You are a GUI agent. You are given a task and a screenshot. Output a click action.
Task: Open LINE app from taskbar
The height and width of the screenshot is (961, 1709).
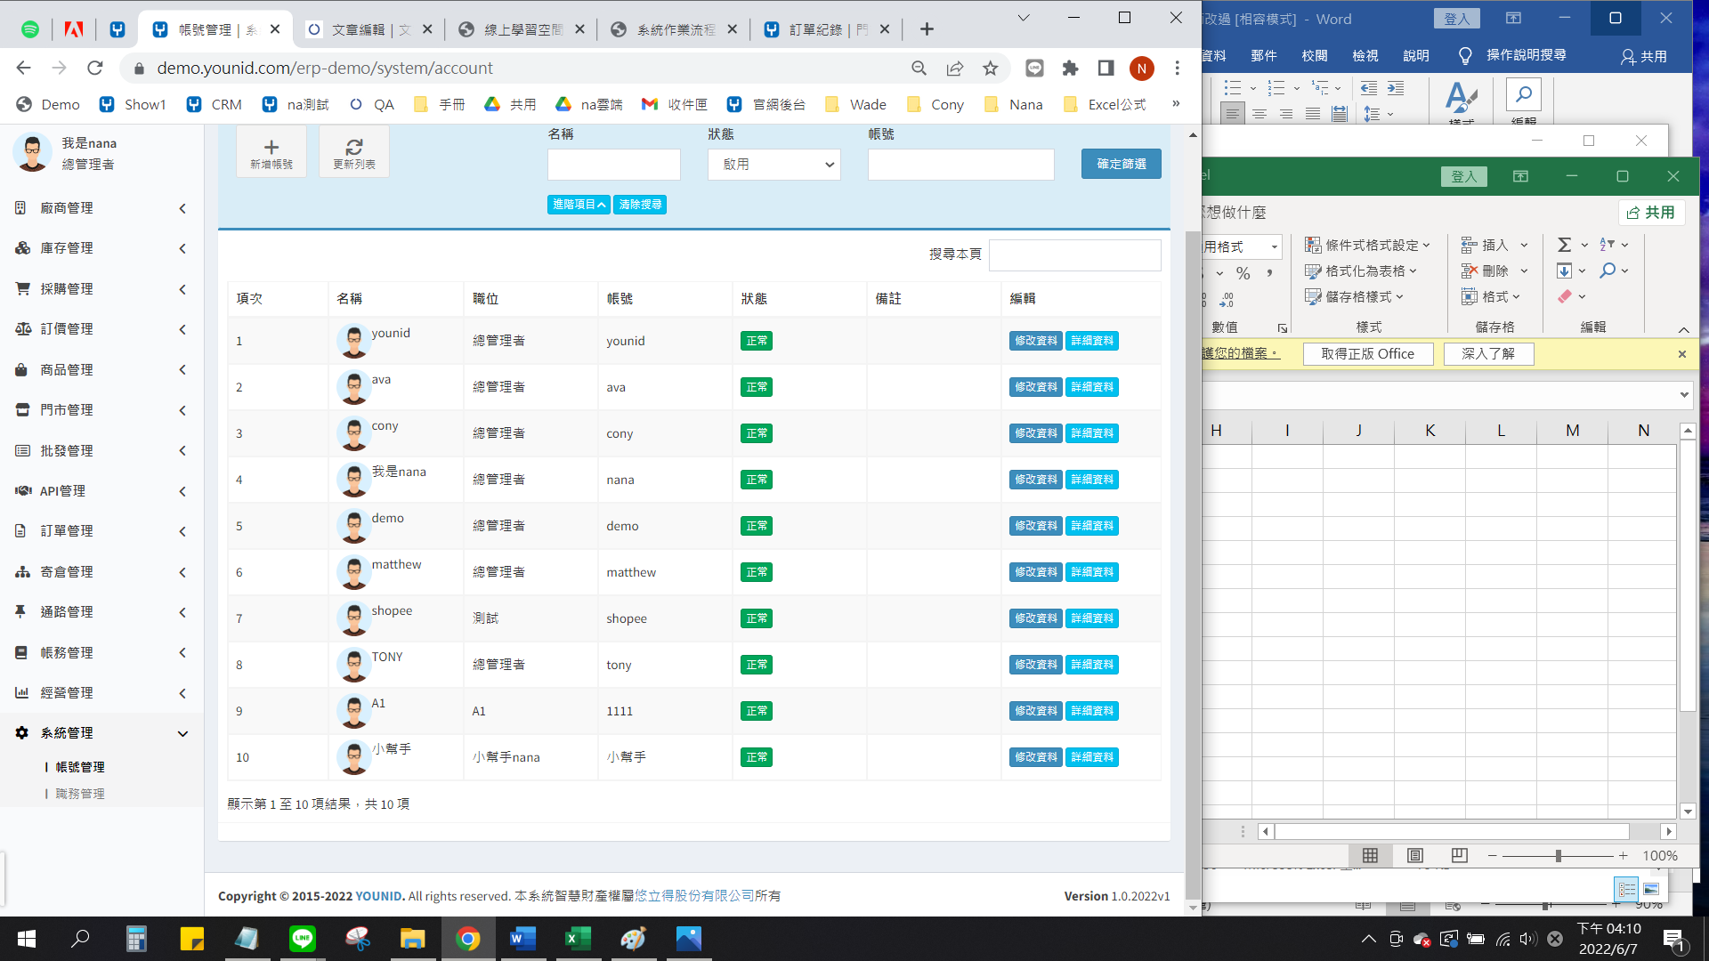(303, 938)
